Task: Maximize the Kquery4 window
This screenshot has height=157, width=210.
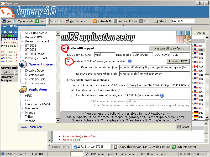Action: (202, 3)
